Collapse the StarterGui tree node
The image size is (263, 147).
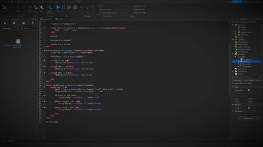click(233, 54)
